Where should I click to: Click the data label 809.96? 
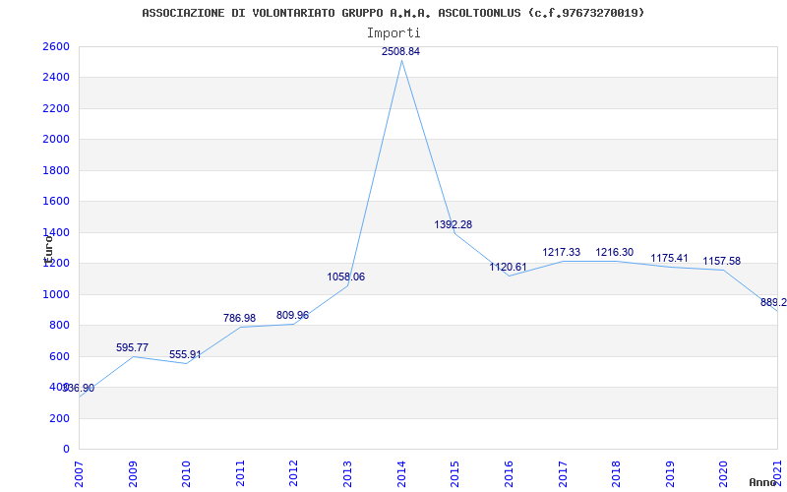pos(292,316)
